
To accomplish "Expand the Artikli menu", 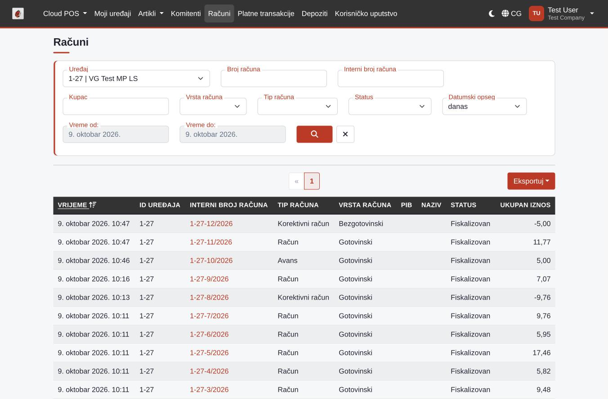I will (151, 13).
